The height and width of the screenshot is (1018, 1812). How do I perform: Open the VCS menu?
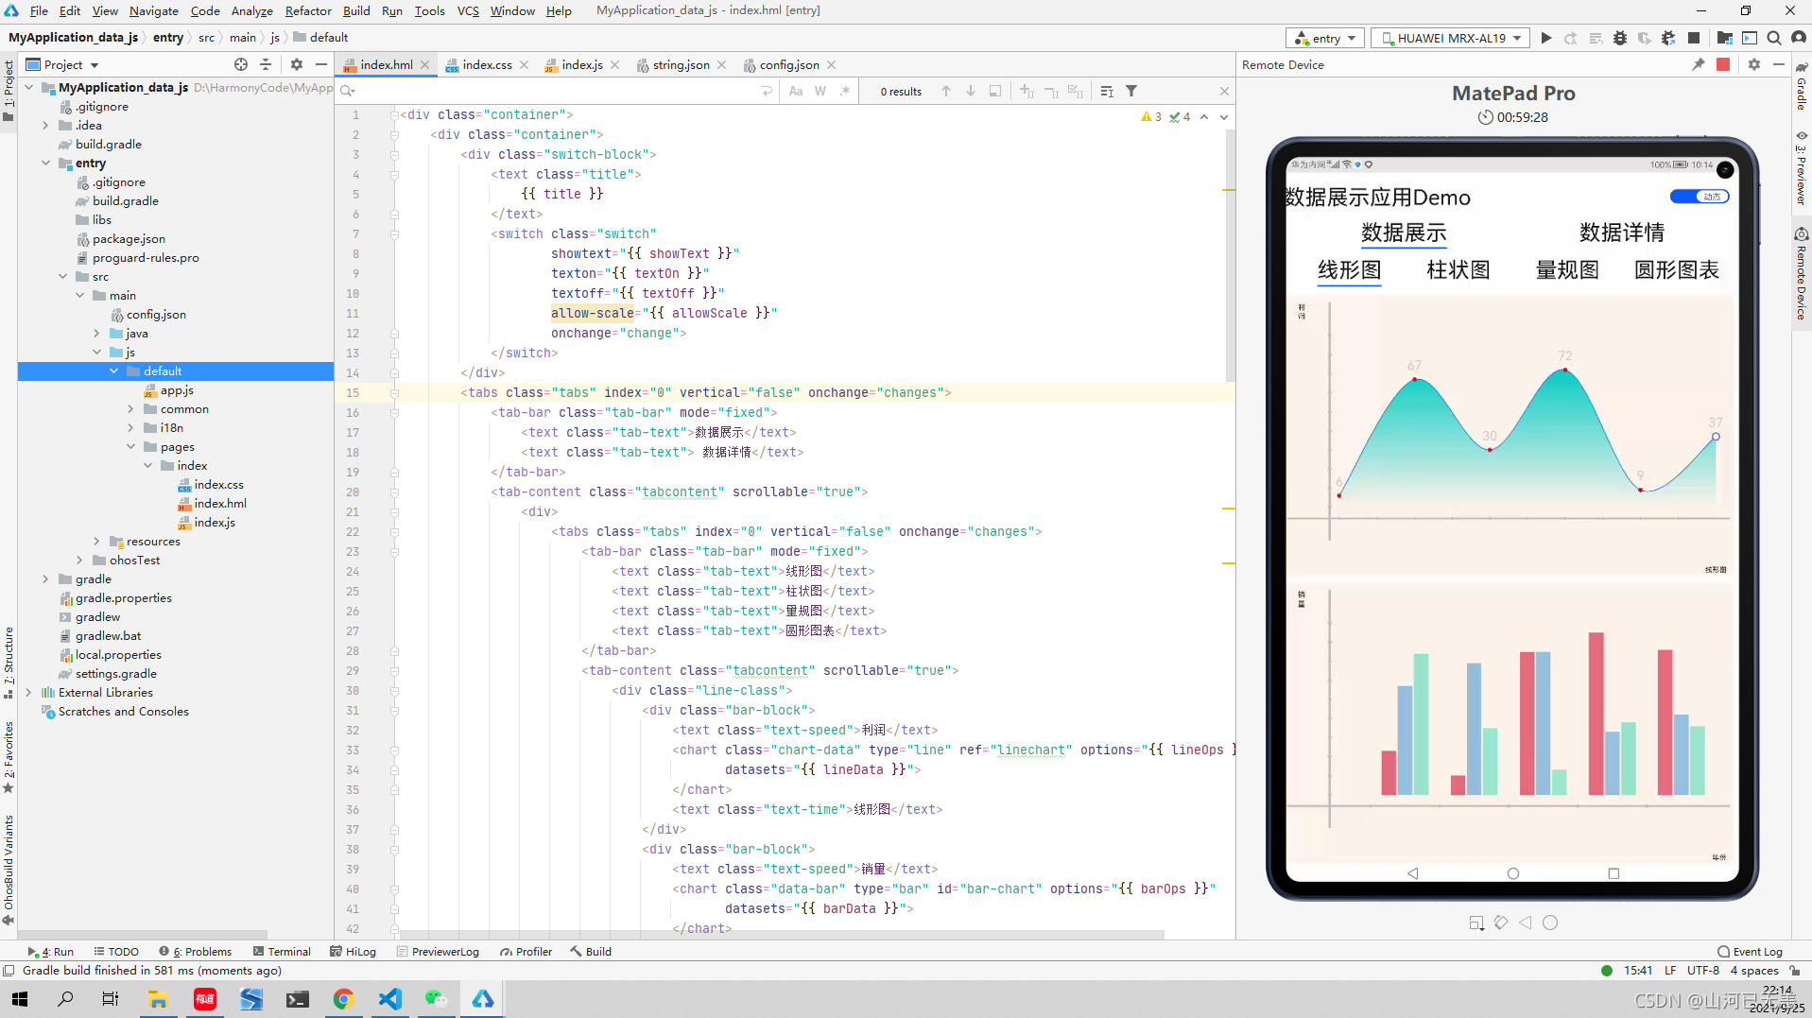468,10
